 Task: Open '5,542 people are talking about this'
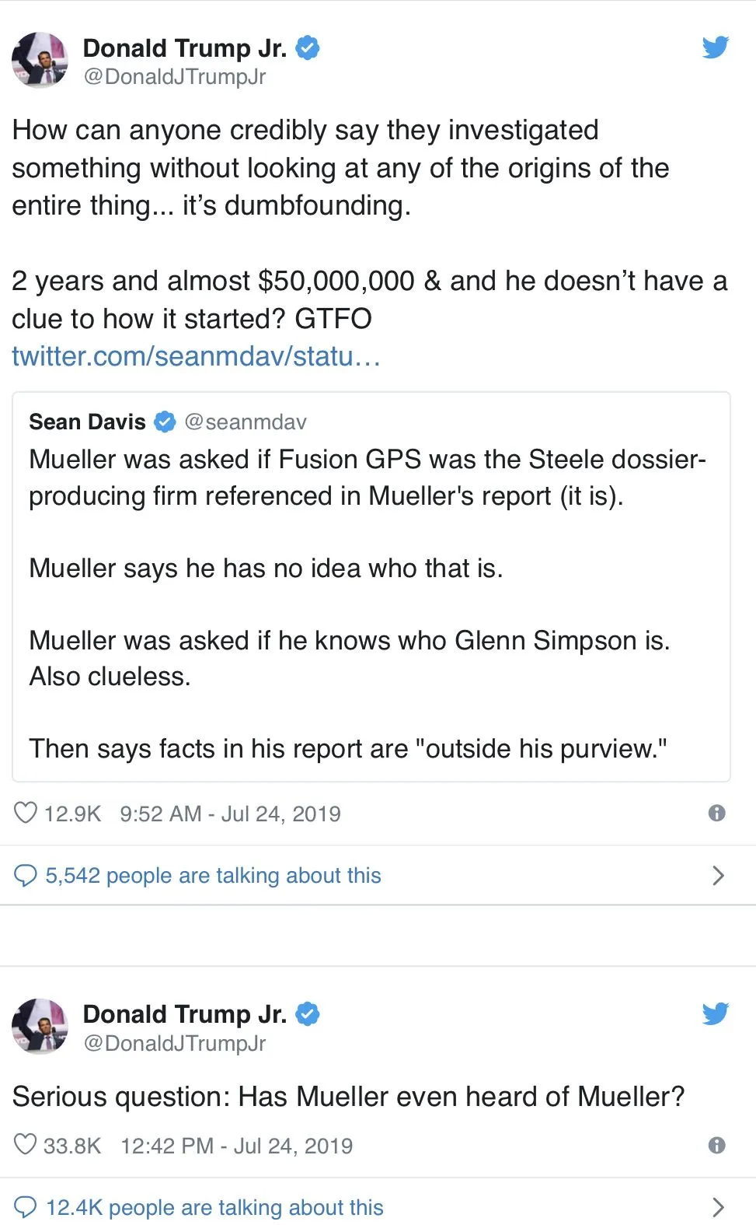tap(213, 876)
